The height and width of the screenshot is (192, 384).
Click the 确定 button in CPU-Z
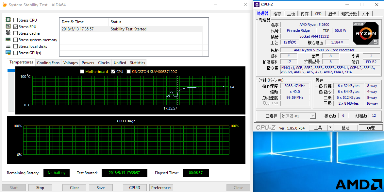click(371, 128)
